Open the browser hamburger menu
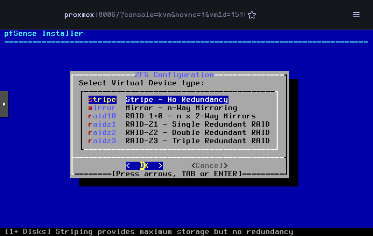The width and height of the screenshot is (373, 236). [356, 15]
